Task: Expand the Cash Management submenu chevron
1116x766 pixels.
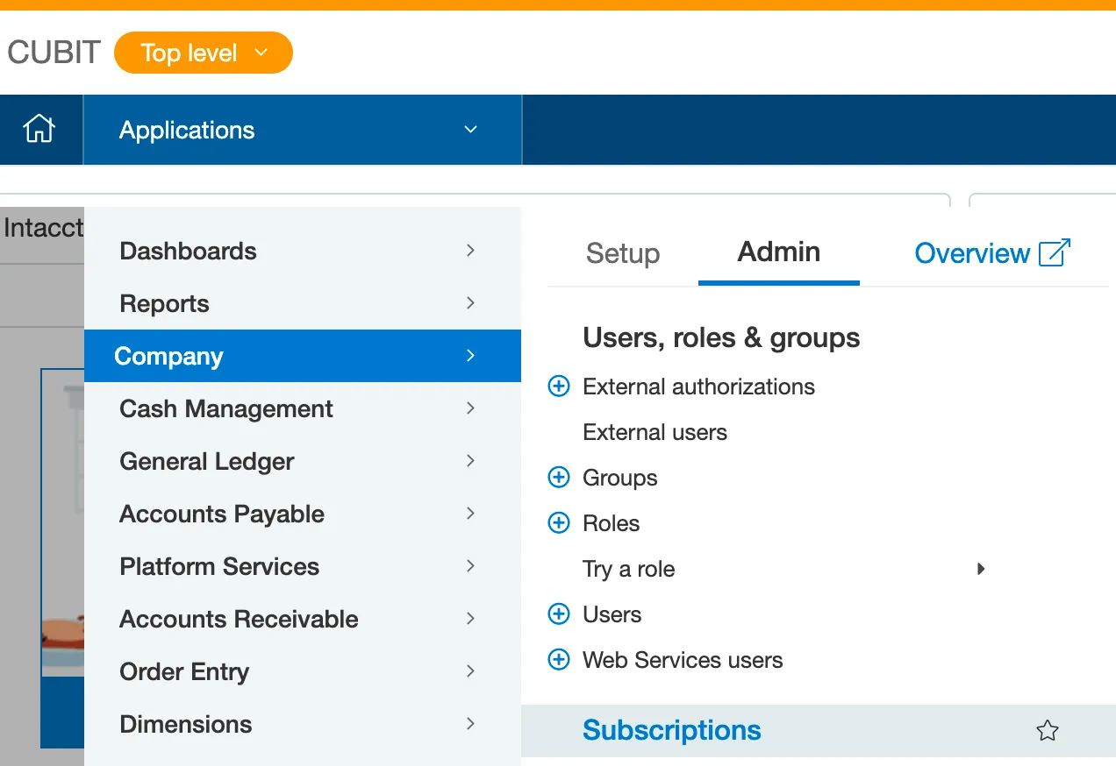Action: tap(471, 408)
